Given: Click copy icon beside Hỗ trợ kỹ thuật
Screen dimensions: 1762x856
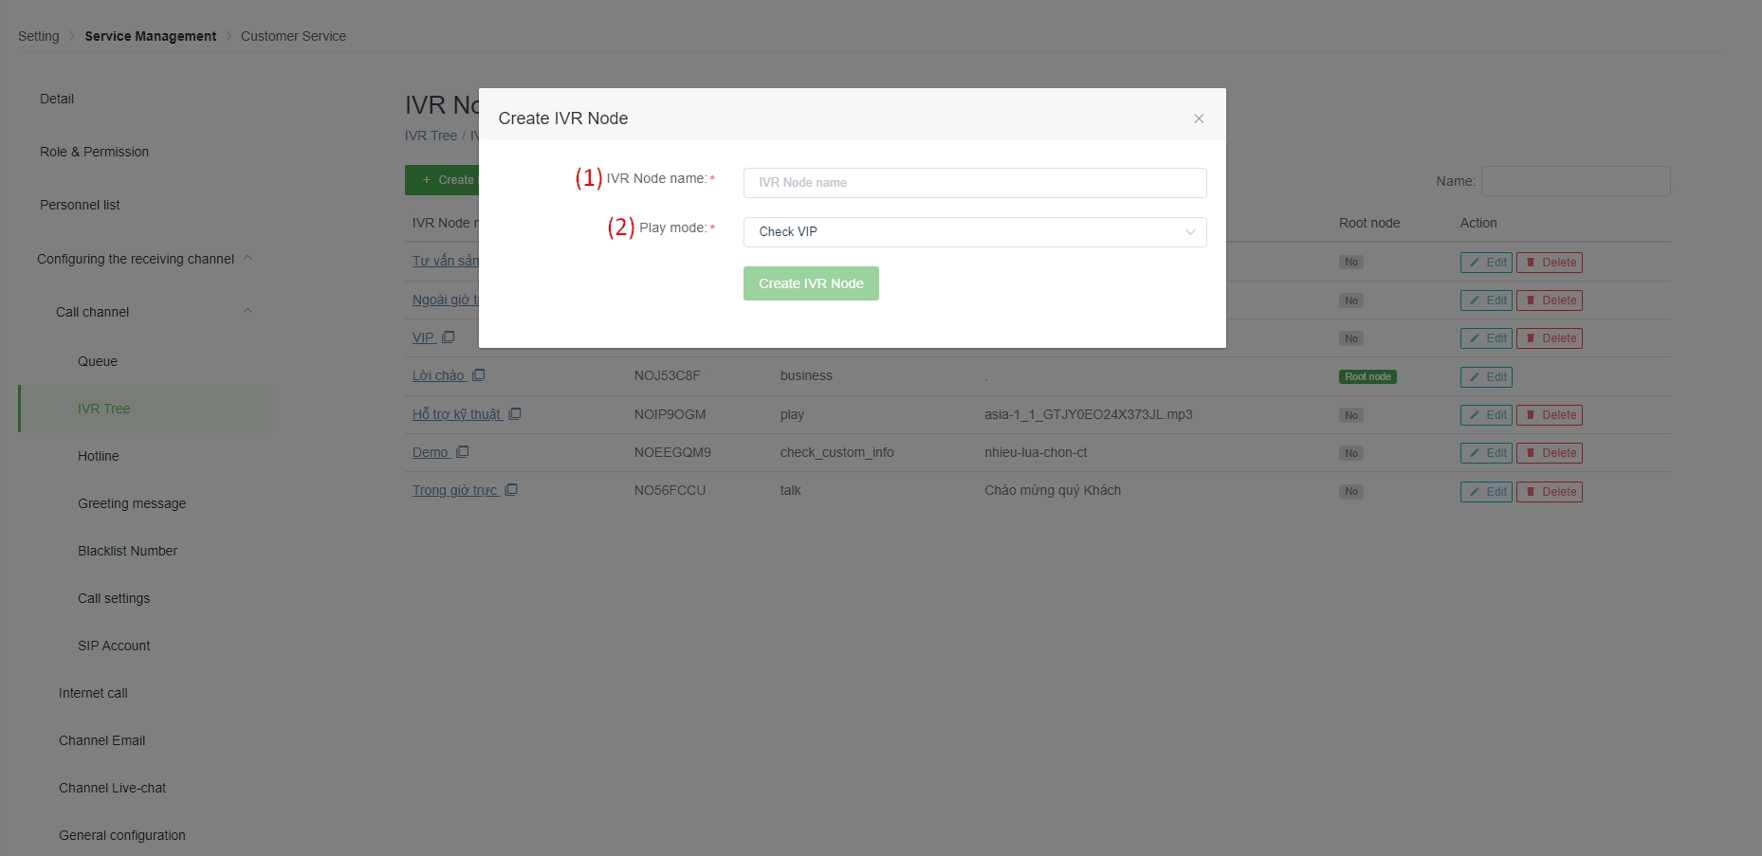Looking at the screenshot, I should coord(515,414).
